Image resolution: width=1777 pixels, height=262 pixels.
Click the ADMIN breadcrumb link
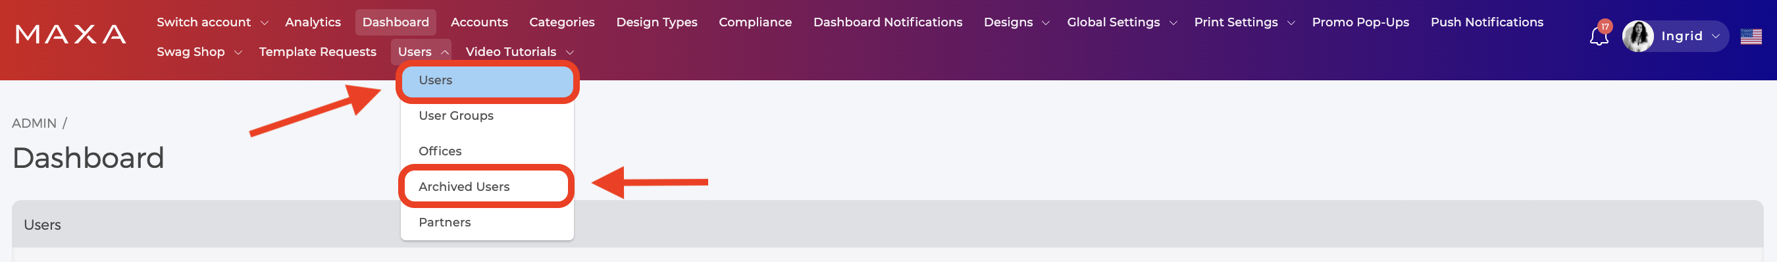coord(34,123)
